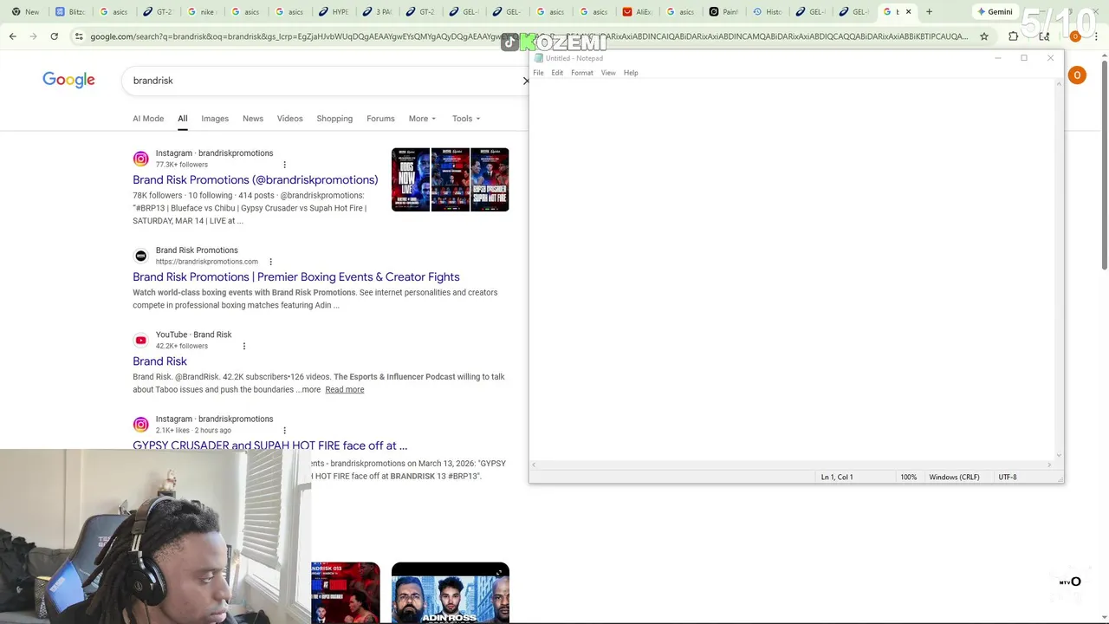Open the Adin Ross thumbnail image
1109x624 pixels.
click(x=450, y=594)
